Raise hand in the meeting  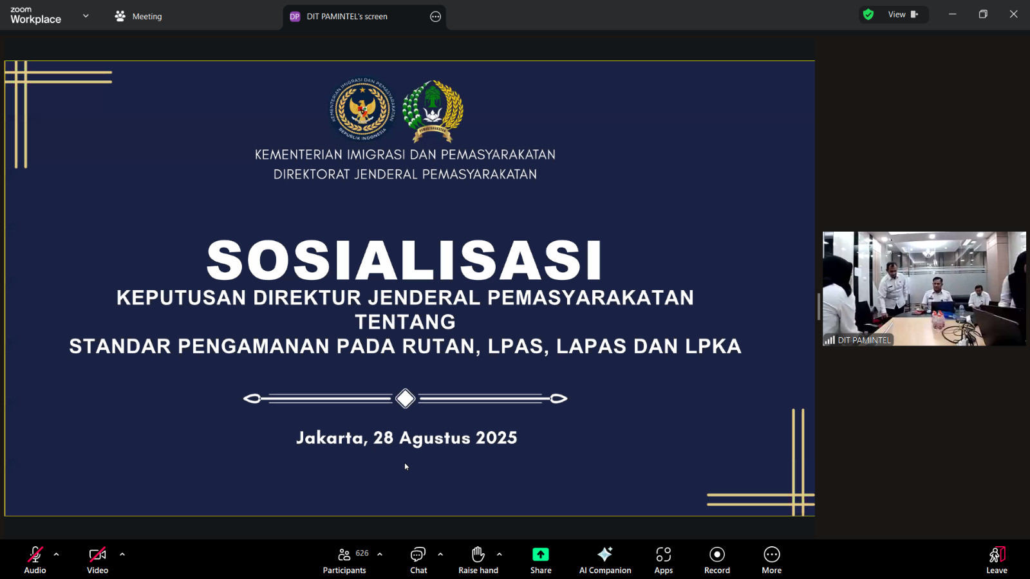click(x=478, y=560)
